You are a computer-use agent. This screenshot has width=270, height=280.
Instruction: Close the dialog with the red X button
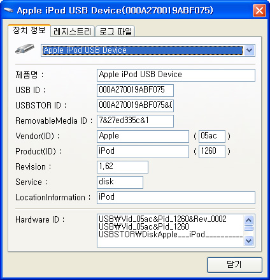(259, 10)
